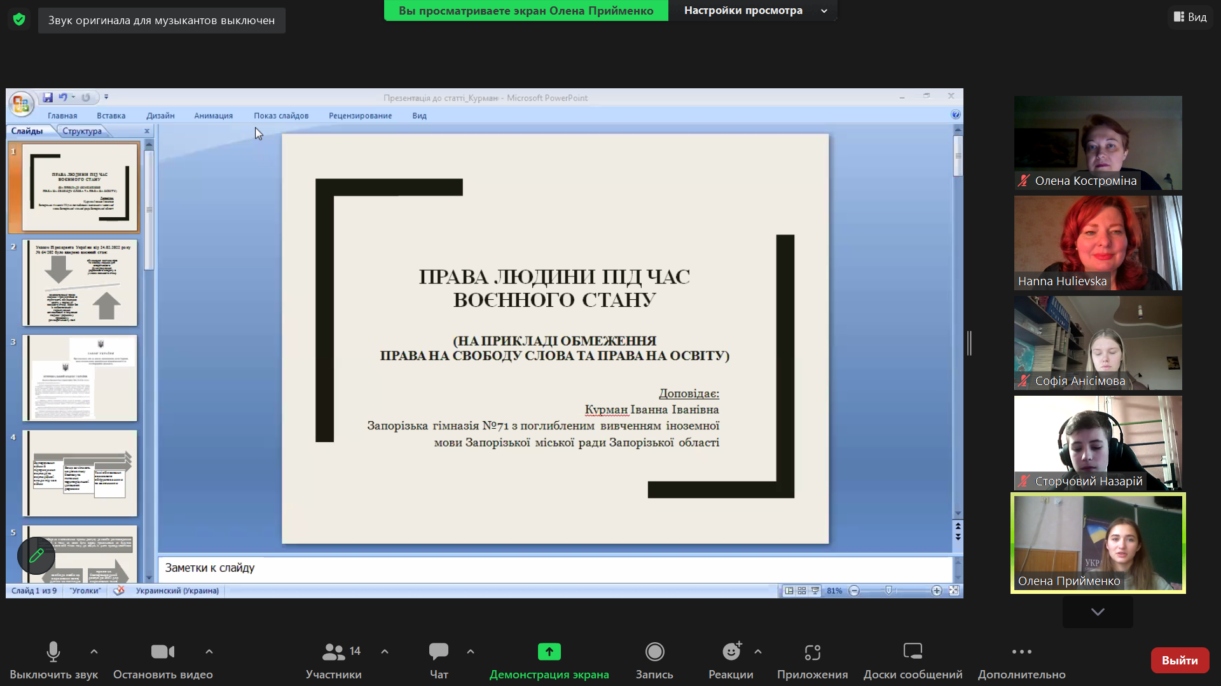
Task: Open Настройки просмотра dropdown
Action: click(753, 11)
